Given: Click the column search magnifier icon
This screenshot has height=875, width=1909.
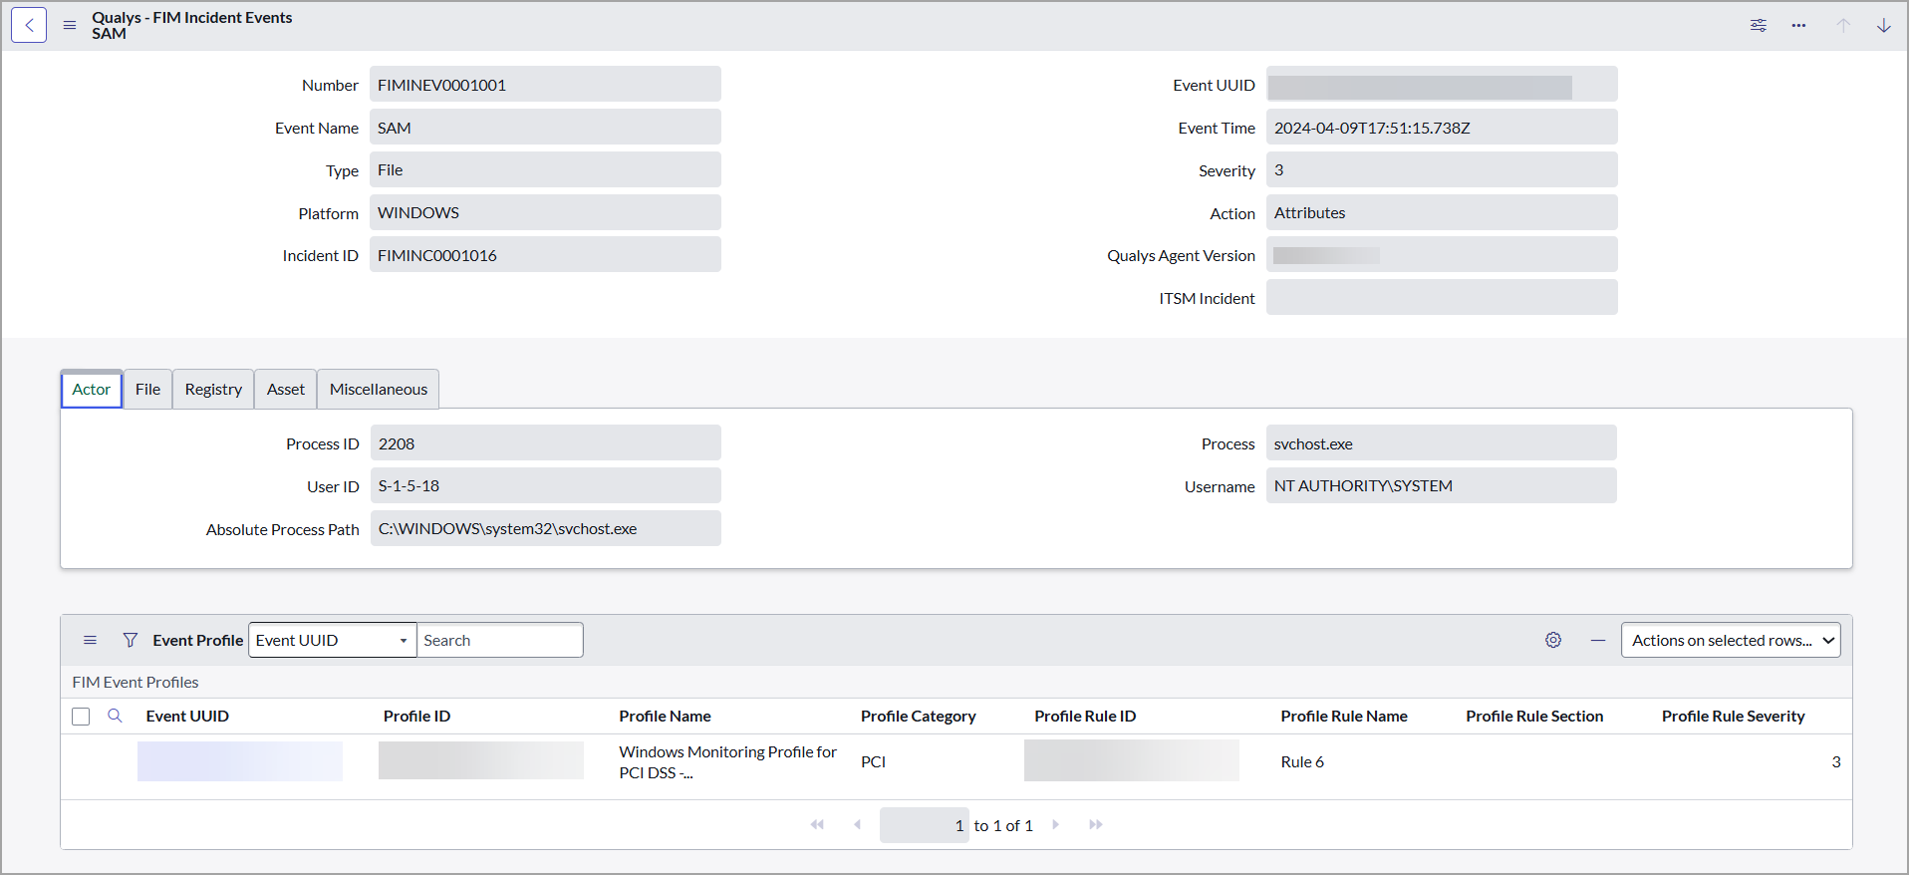Looking at the screenshot, I should click(115, 716).
